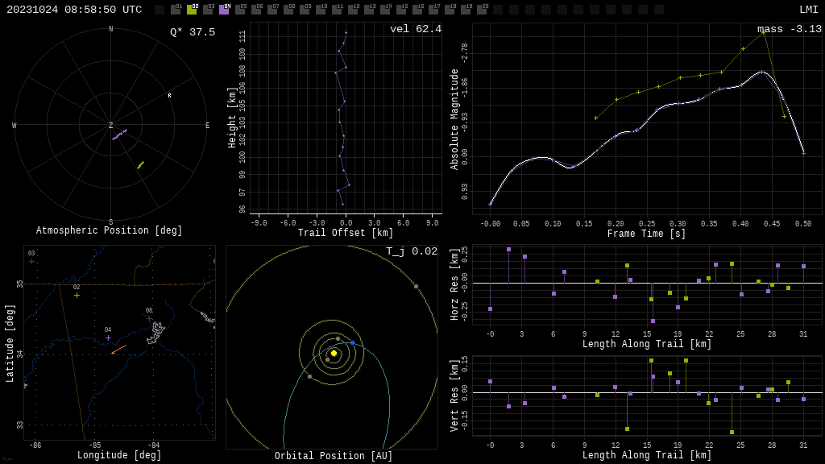Toggle the gray station 03 box
The image size is (825, 464).
(x=208, y=10)
